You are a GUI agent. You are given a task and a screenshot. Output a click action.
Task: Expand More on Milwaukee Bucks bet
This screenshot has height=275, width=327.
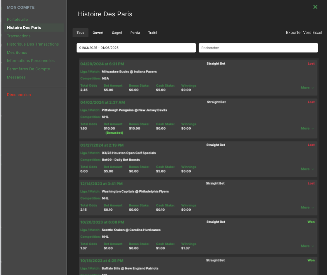pyautogui.click(x=307, y=88)
